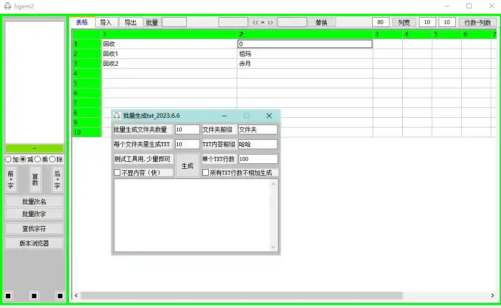Click the dialog's 批量生成txt window icon

pyautogui.click(x=117, y=116)
